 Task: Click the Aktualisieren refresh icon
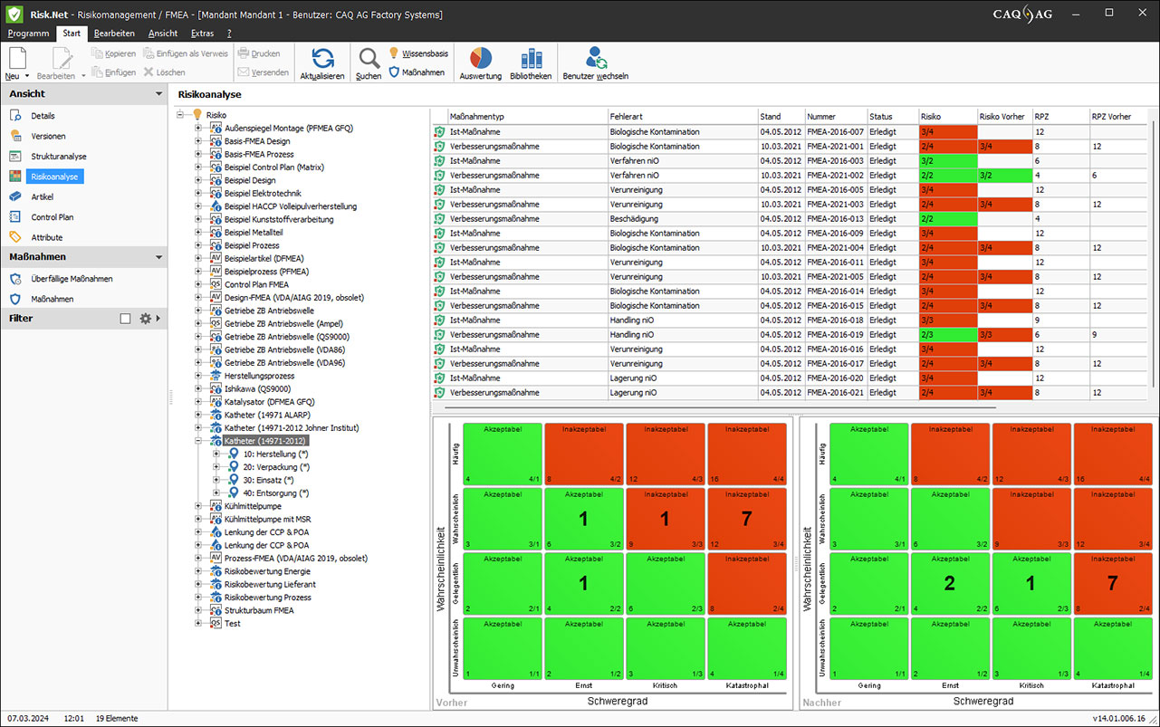coord(322,60)
